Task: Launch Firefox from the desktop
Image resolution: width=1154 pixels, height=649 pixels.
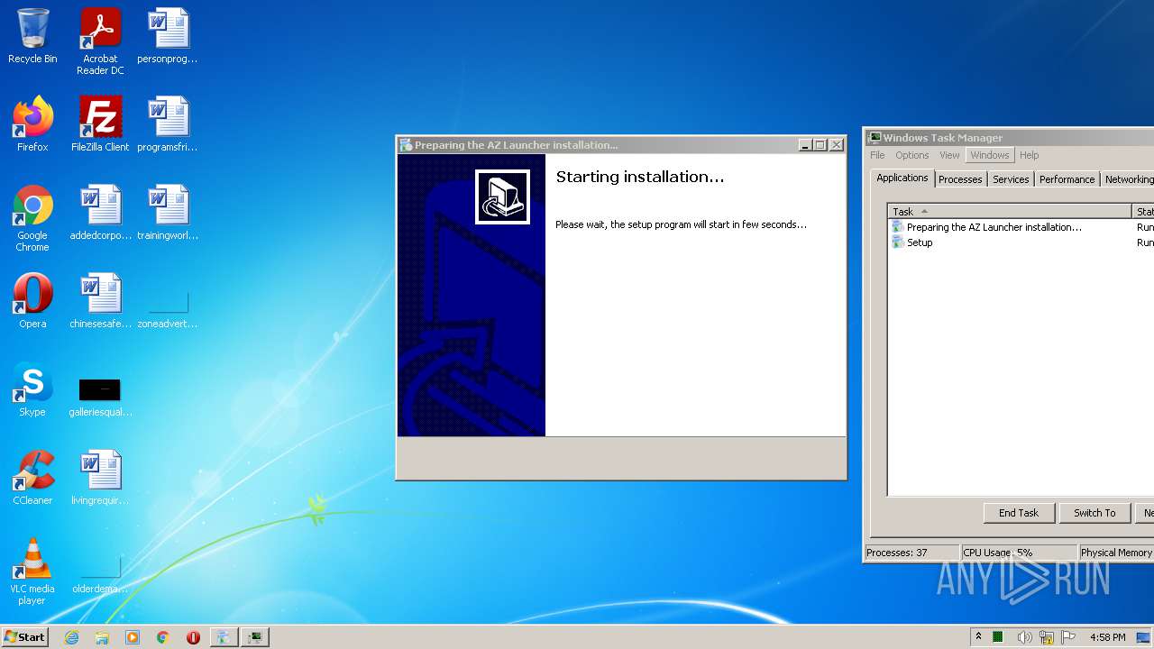Action: (32, 124)
